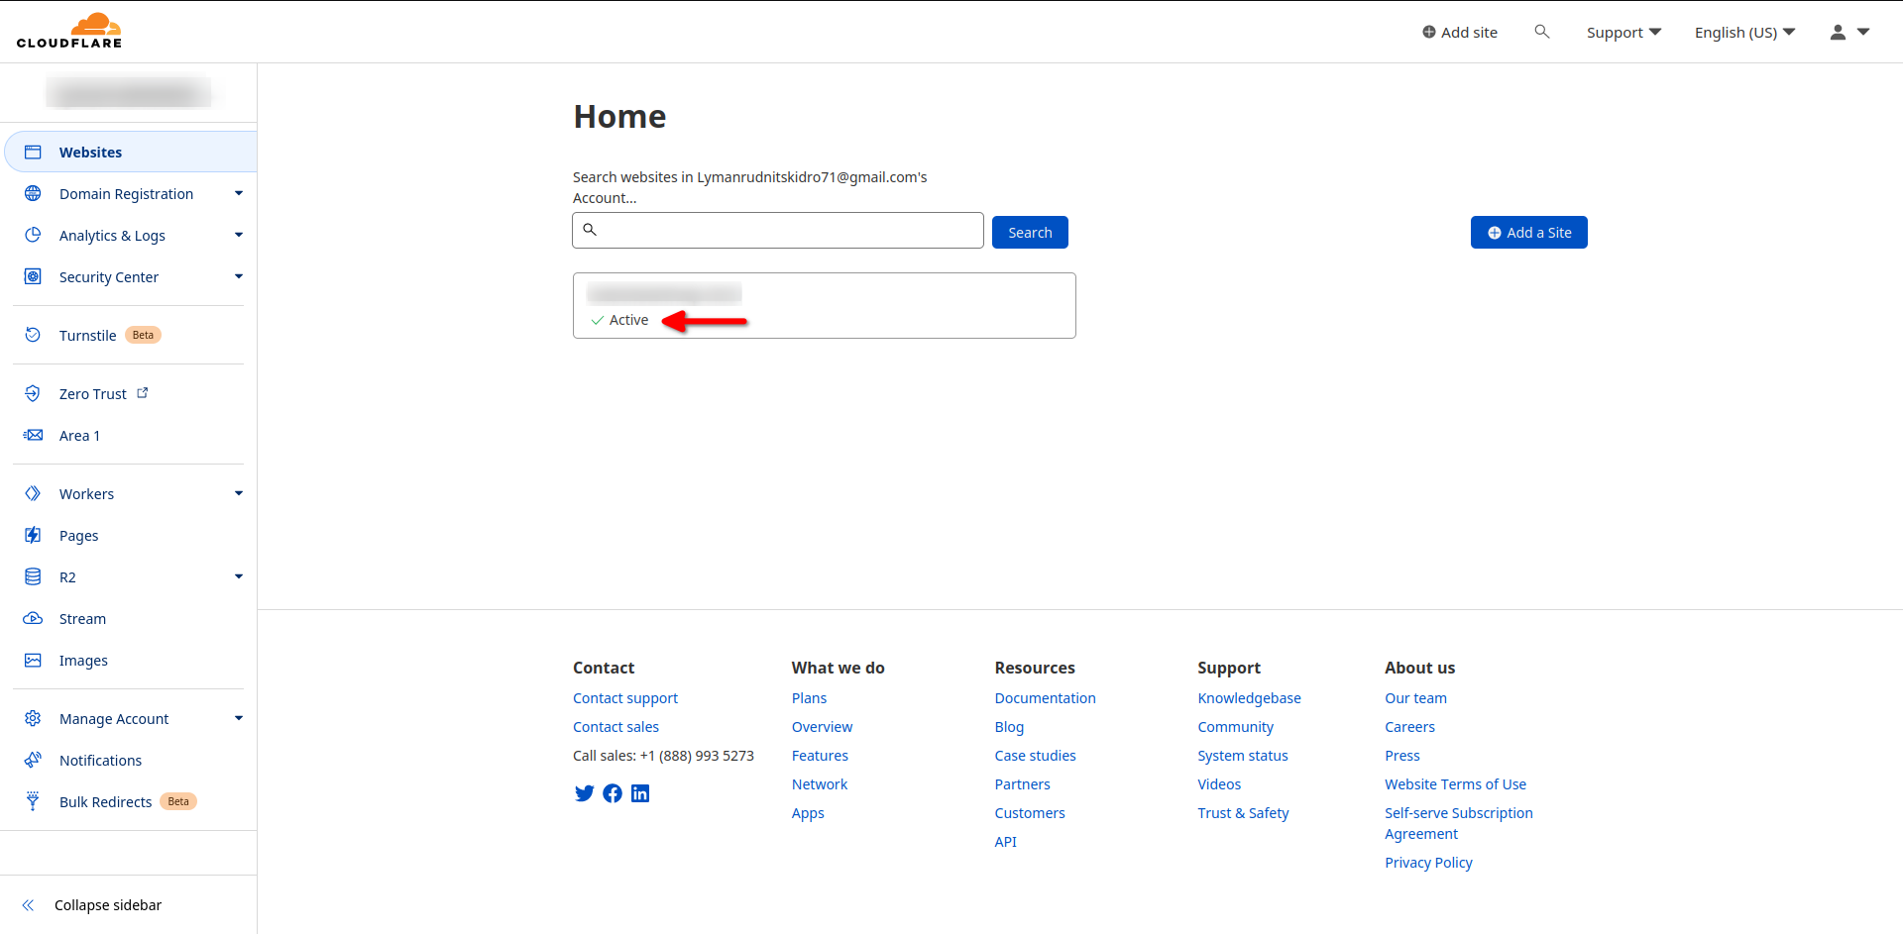Click the Zero Trust shield icon
This screenshot has height=934, width=1903.
(33, 393)
